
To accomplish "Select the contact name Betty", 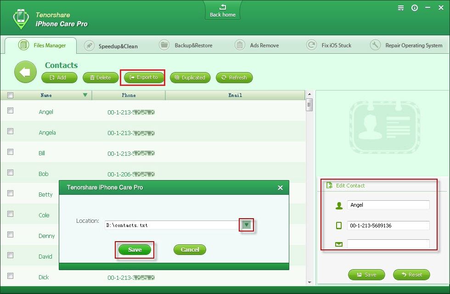I will 45,195.
